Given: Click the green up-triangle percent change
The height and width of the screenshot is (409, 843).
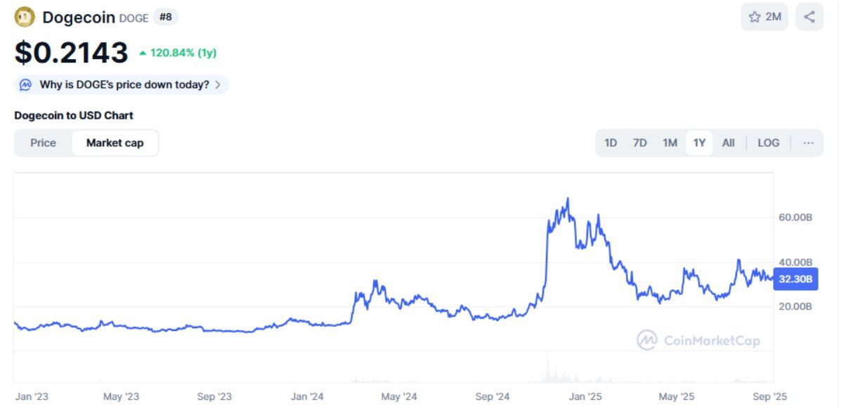Looking at the screenshot, I should pyautogui.click(x=143, y=53).
